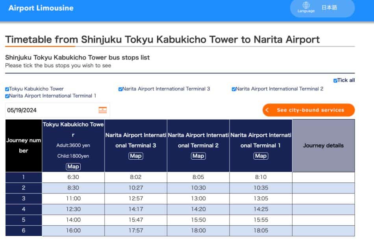Toggle Narita Airport International Terminal 2 checkbox
374x247 pixels.
234,89
